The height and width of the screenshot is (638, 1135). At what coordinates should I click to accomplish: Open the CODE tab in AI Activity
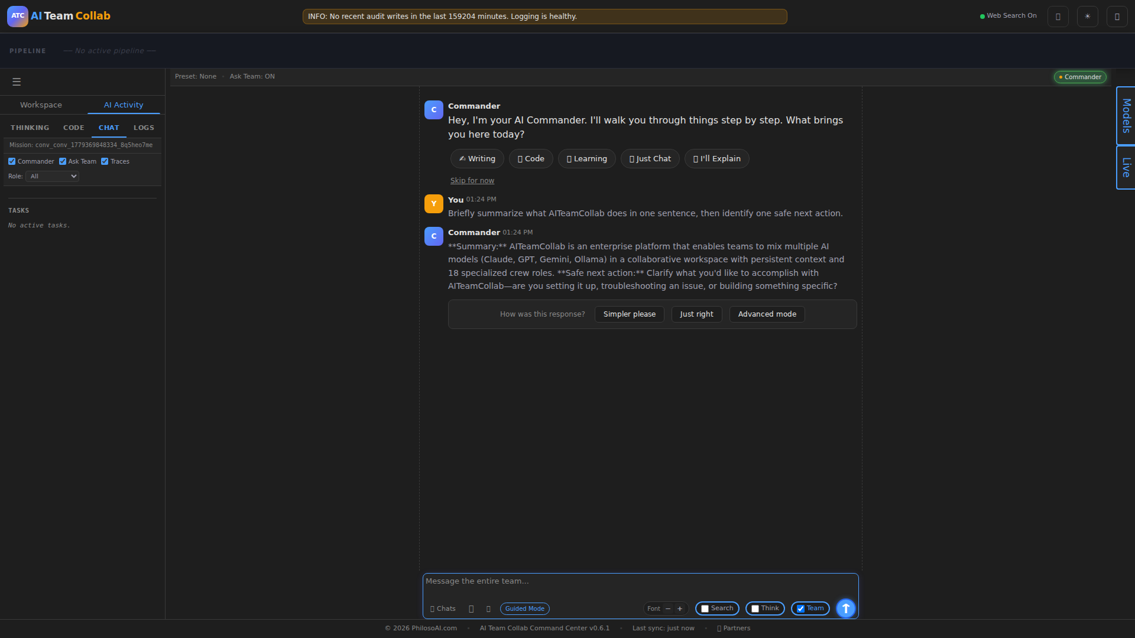pyautogui.click(x=74, y=128)
